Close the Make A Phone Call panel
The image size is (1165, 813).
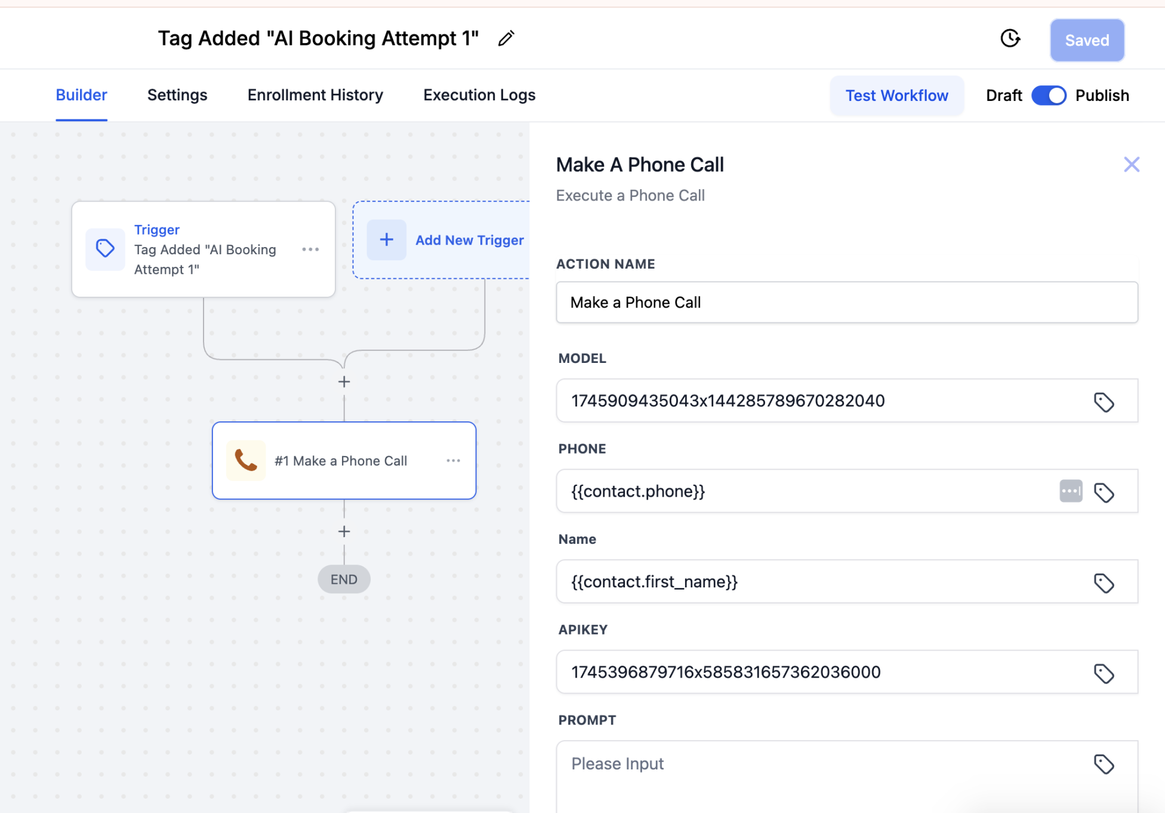(x=1132, y=165)
